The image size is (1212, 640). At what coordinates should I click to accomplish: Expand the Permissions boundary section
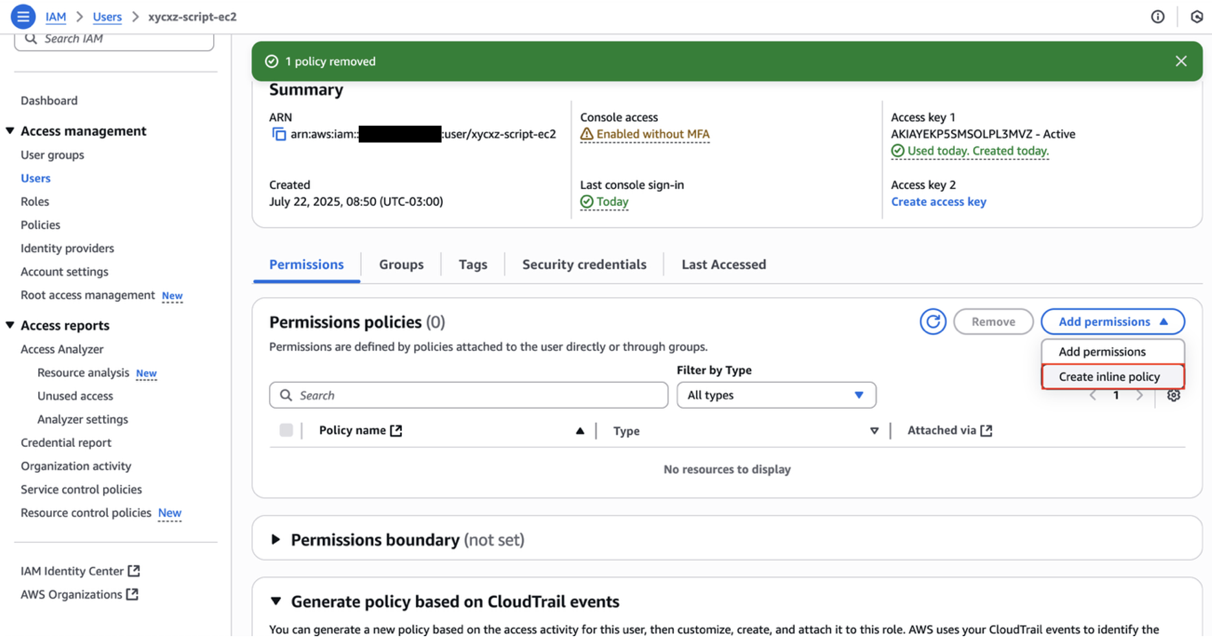point(276,539)
